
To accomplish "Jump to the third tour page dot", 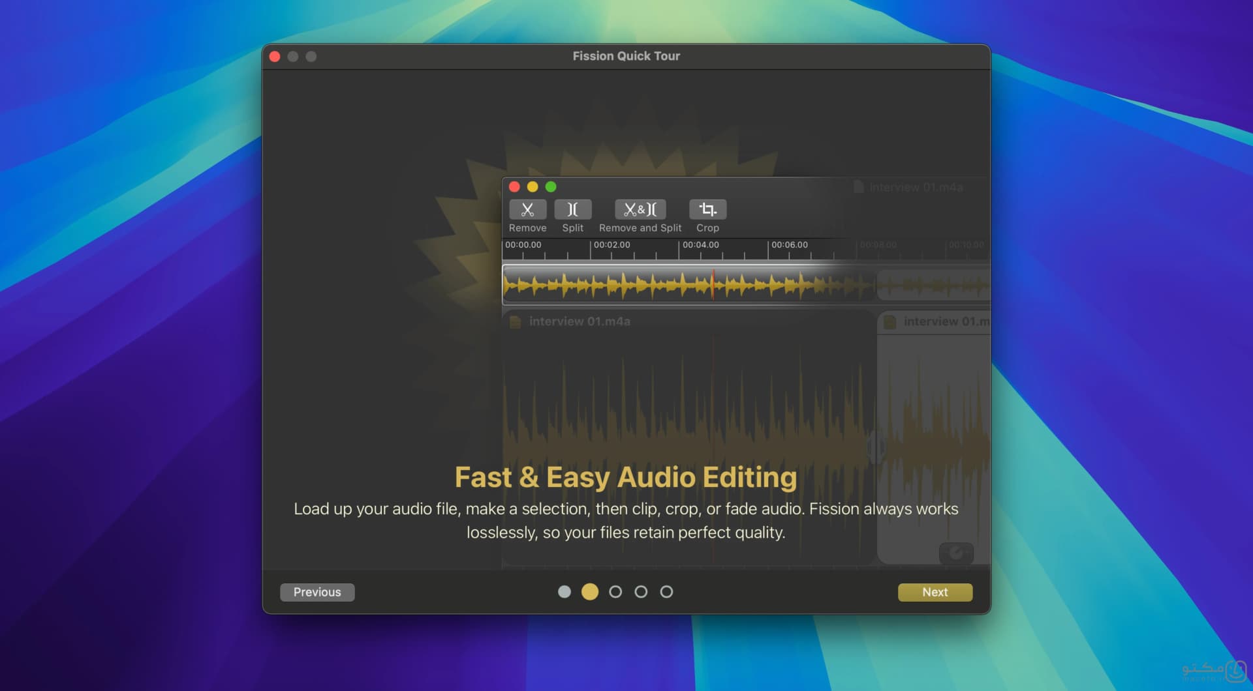I will [x=615, y=592].
